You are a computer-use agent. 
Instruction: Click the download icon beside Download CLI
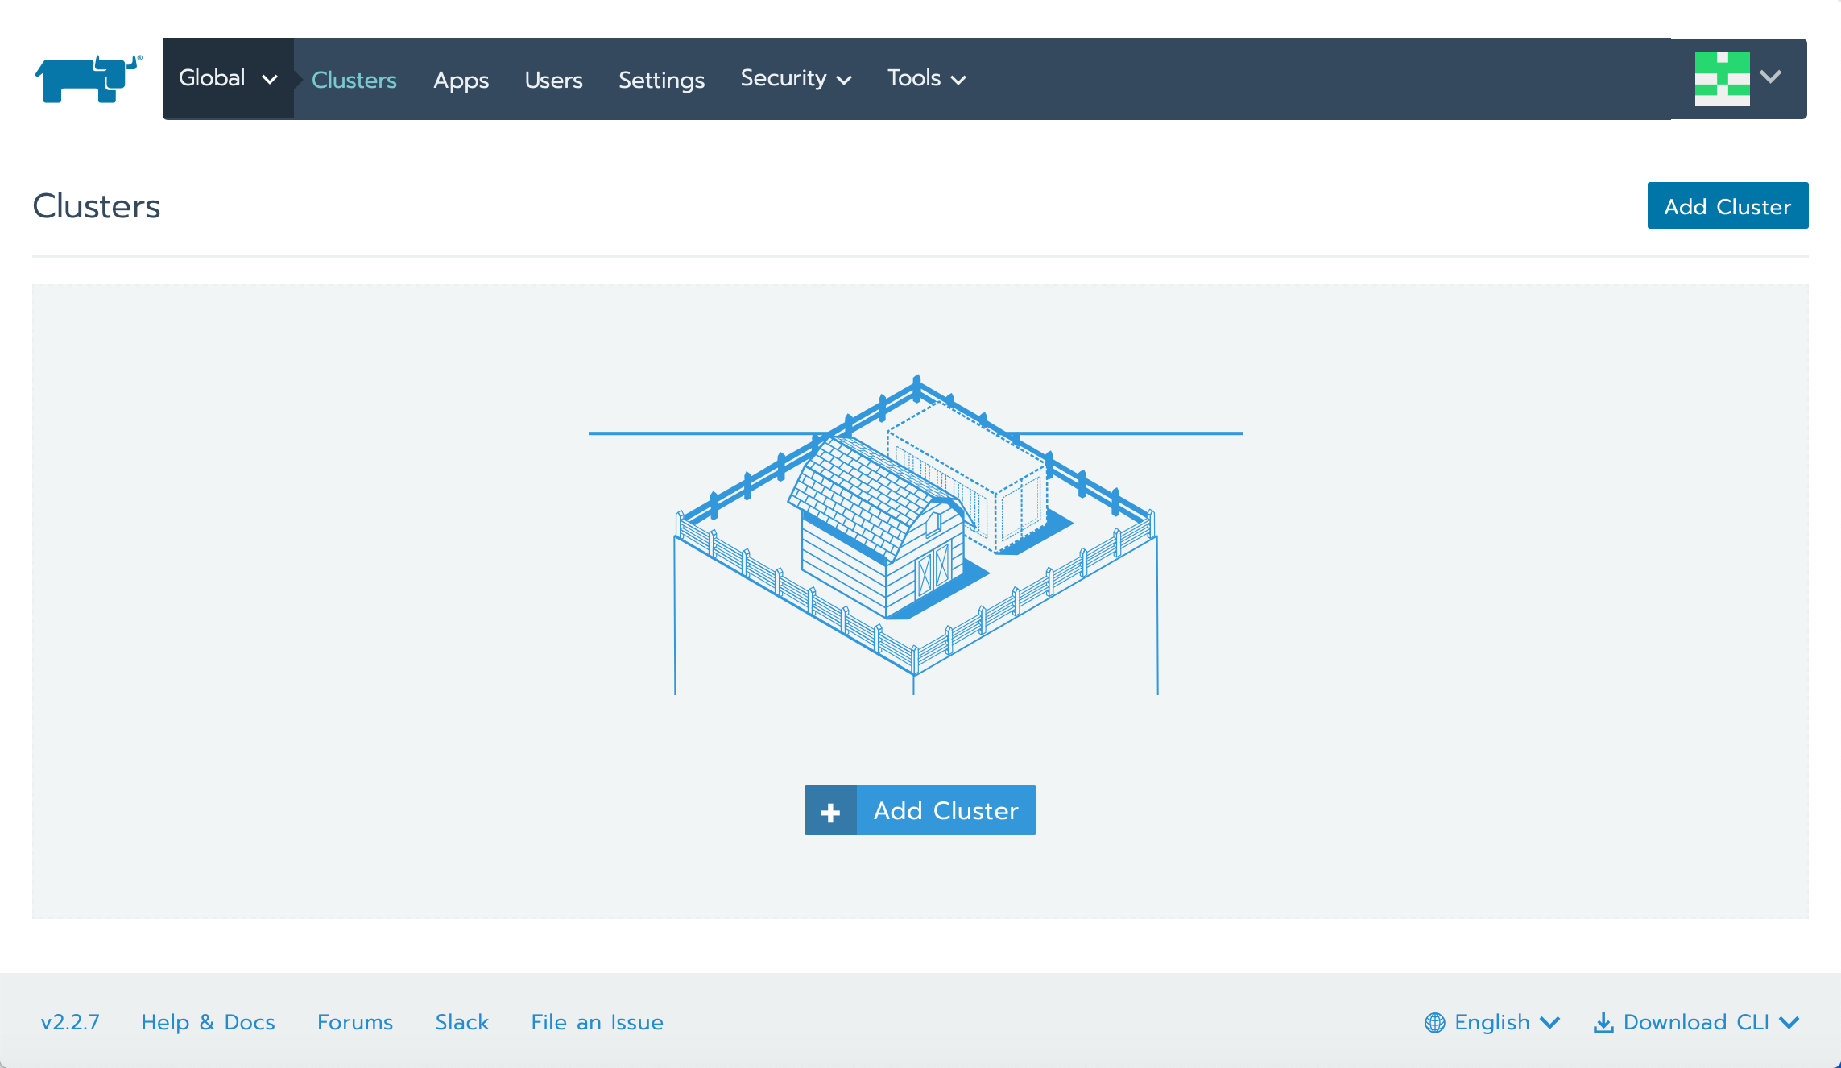pos(1603,1022)
